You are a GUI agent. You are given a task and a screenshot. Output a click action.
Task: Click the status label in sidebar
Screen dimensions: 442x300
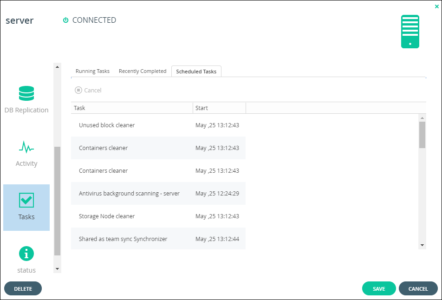(x=26, y=270)
